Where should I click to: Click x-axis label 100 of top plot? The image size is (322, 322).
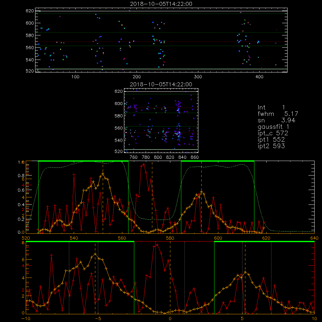pos(75,77)
